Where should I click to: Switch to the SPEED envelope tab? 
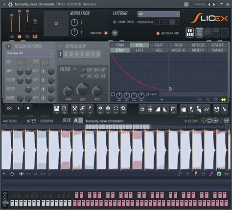coord(198,45)
